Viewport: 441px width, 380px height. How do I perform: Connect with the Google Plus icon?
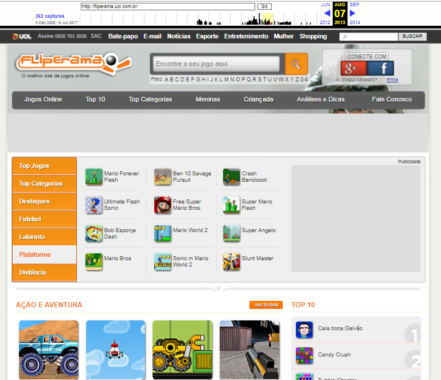[x=353, y=68]
